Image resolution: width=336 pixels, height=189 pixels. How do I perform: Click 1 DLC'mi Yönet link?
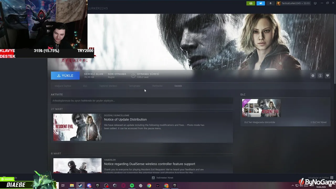tap(318, 122)
